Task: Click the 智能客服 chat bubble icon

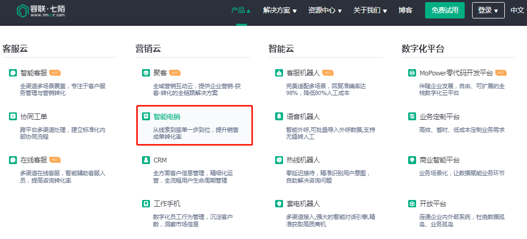Action: click(x=13, y=73)
